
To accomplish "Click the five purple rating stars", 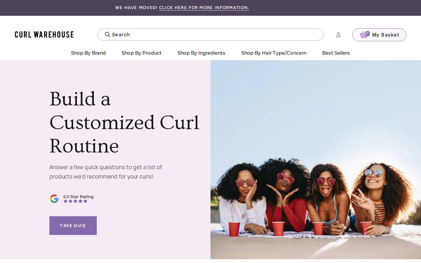I will pos(75,201).
